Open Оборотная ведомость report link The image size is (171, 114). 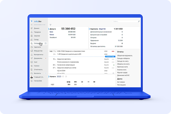click(125, 56)
